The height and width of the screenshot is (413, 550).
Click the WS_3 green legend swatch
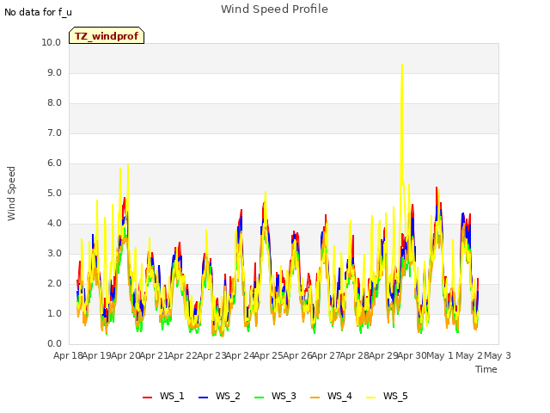click(x=259, y=398)
